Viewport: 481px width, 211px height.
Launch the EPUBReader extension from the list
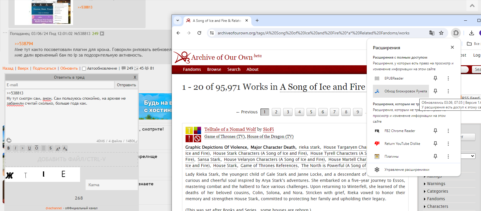tap(401, 78)
